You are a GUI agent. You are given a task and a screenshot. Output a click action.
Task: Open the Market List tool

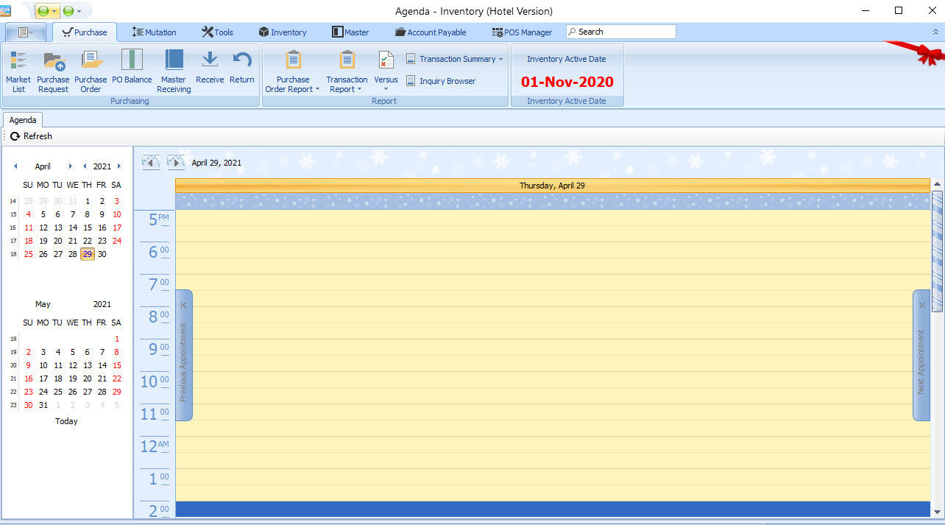tap(18, 71)
